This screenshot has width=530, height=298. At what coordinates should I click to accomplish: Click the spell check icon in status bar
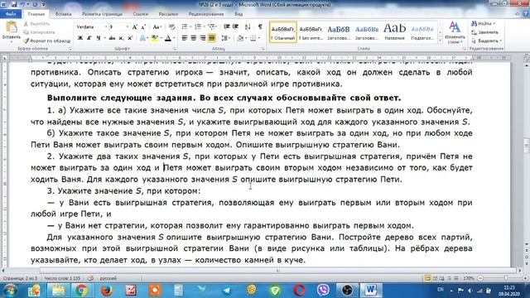point(90,278)
